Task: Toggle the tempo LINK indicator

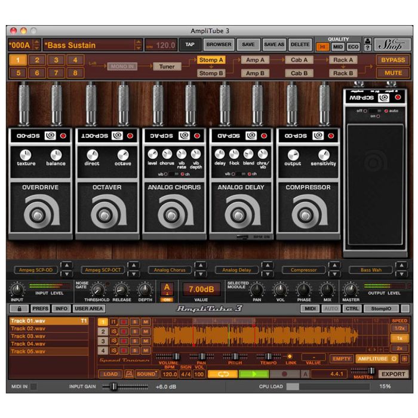Action: pos(290,356)
